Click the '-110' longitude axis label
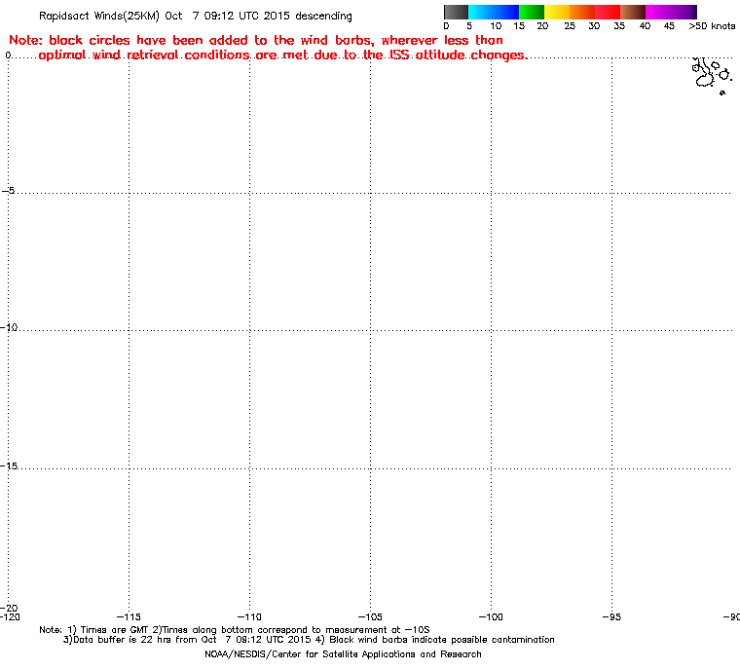The width and height of the screenshot is (740, 670). pyautogui.click(x=249, y=617)
